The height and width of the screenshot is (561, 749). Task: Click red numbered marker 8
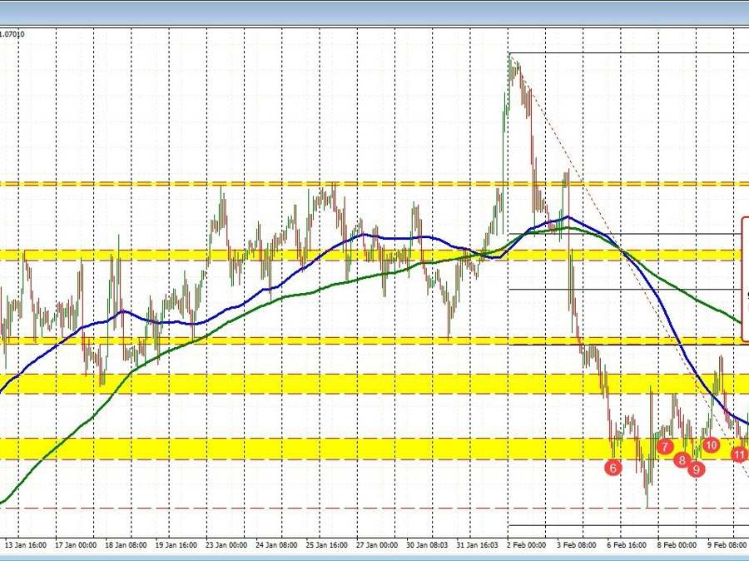[682, 459]
